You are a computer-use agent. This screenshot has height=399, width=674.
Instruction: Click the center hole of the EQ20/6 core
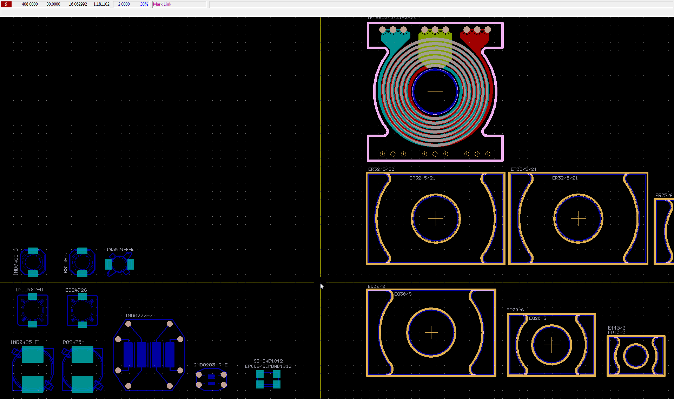[x=551, y=345]
